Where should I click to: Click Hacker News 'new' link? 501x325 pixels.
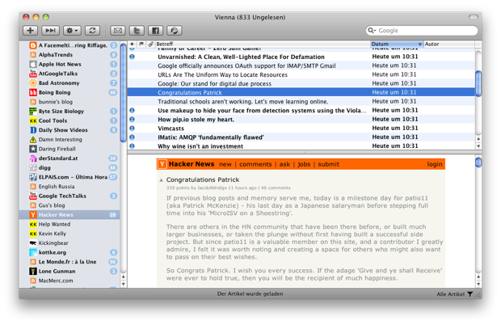225,164
